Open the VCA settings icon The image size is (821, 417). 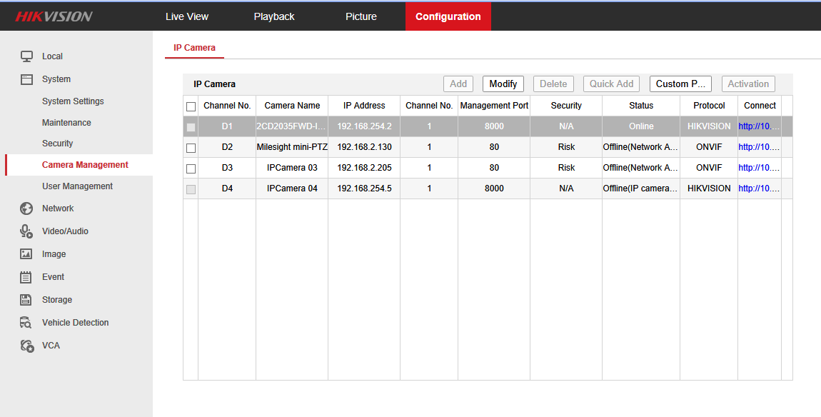tap(26, 345)
